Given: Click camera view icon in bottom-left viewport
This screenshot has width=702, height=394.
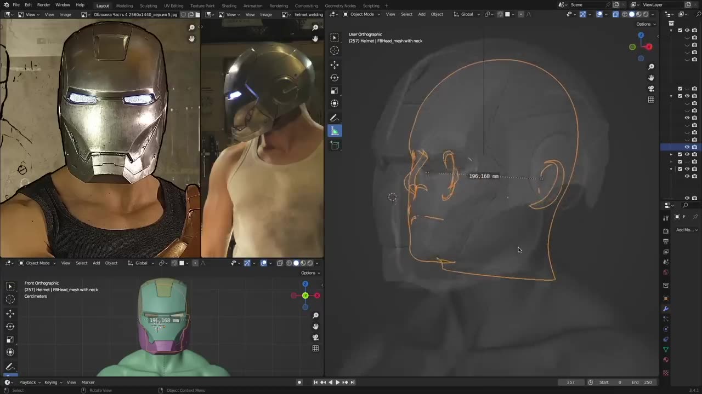Looking at the screenshot, I should (x=315, y=337).
